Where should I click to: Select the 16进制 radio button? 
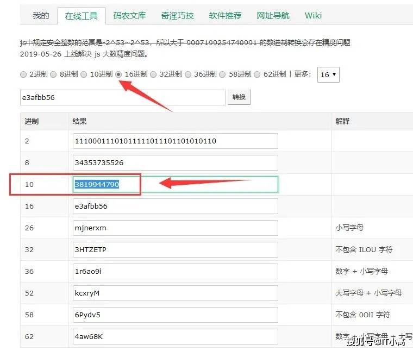tap(118, 74)
